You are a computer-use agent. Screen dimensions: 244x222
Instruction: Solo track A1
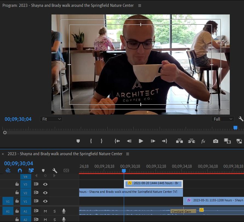click(54, 211)
